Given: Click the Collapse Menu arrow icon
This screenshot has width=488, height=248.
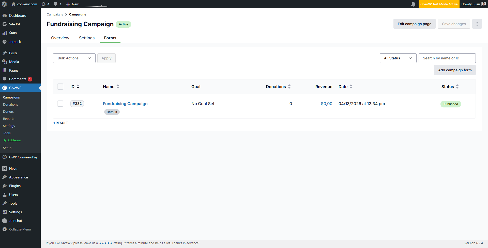Looking at the screenshot, I should pos(5,229).
